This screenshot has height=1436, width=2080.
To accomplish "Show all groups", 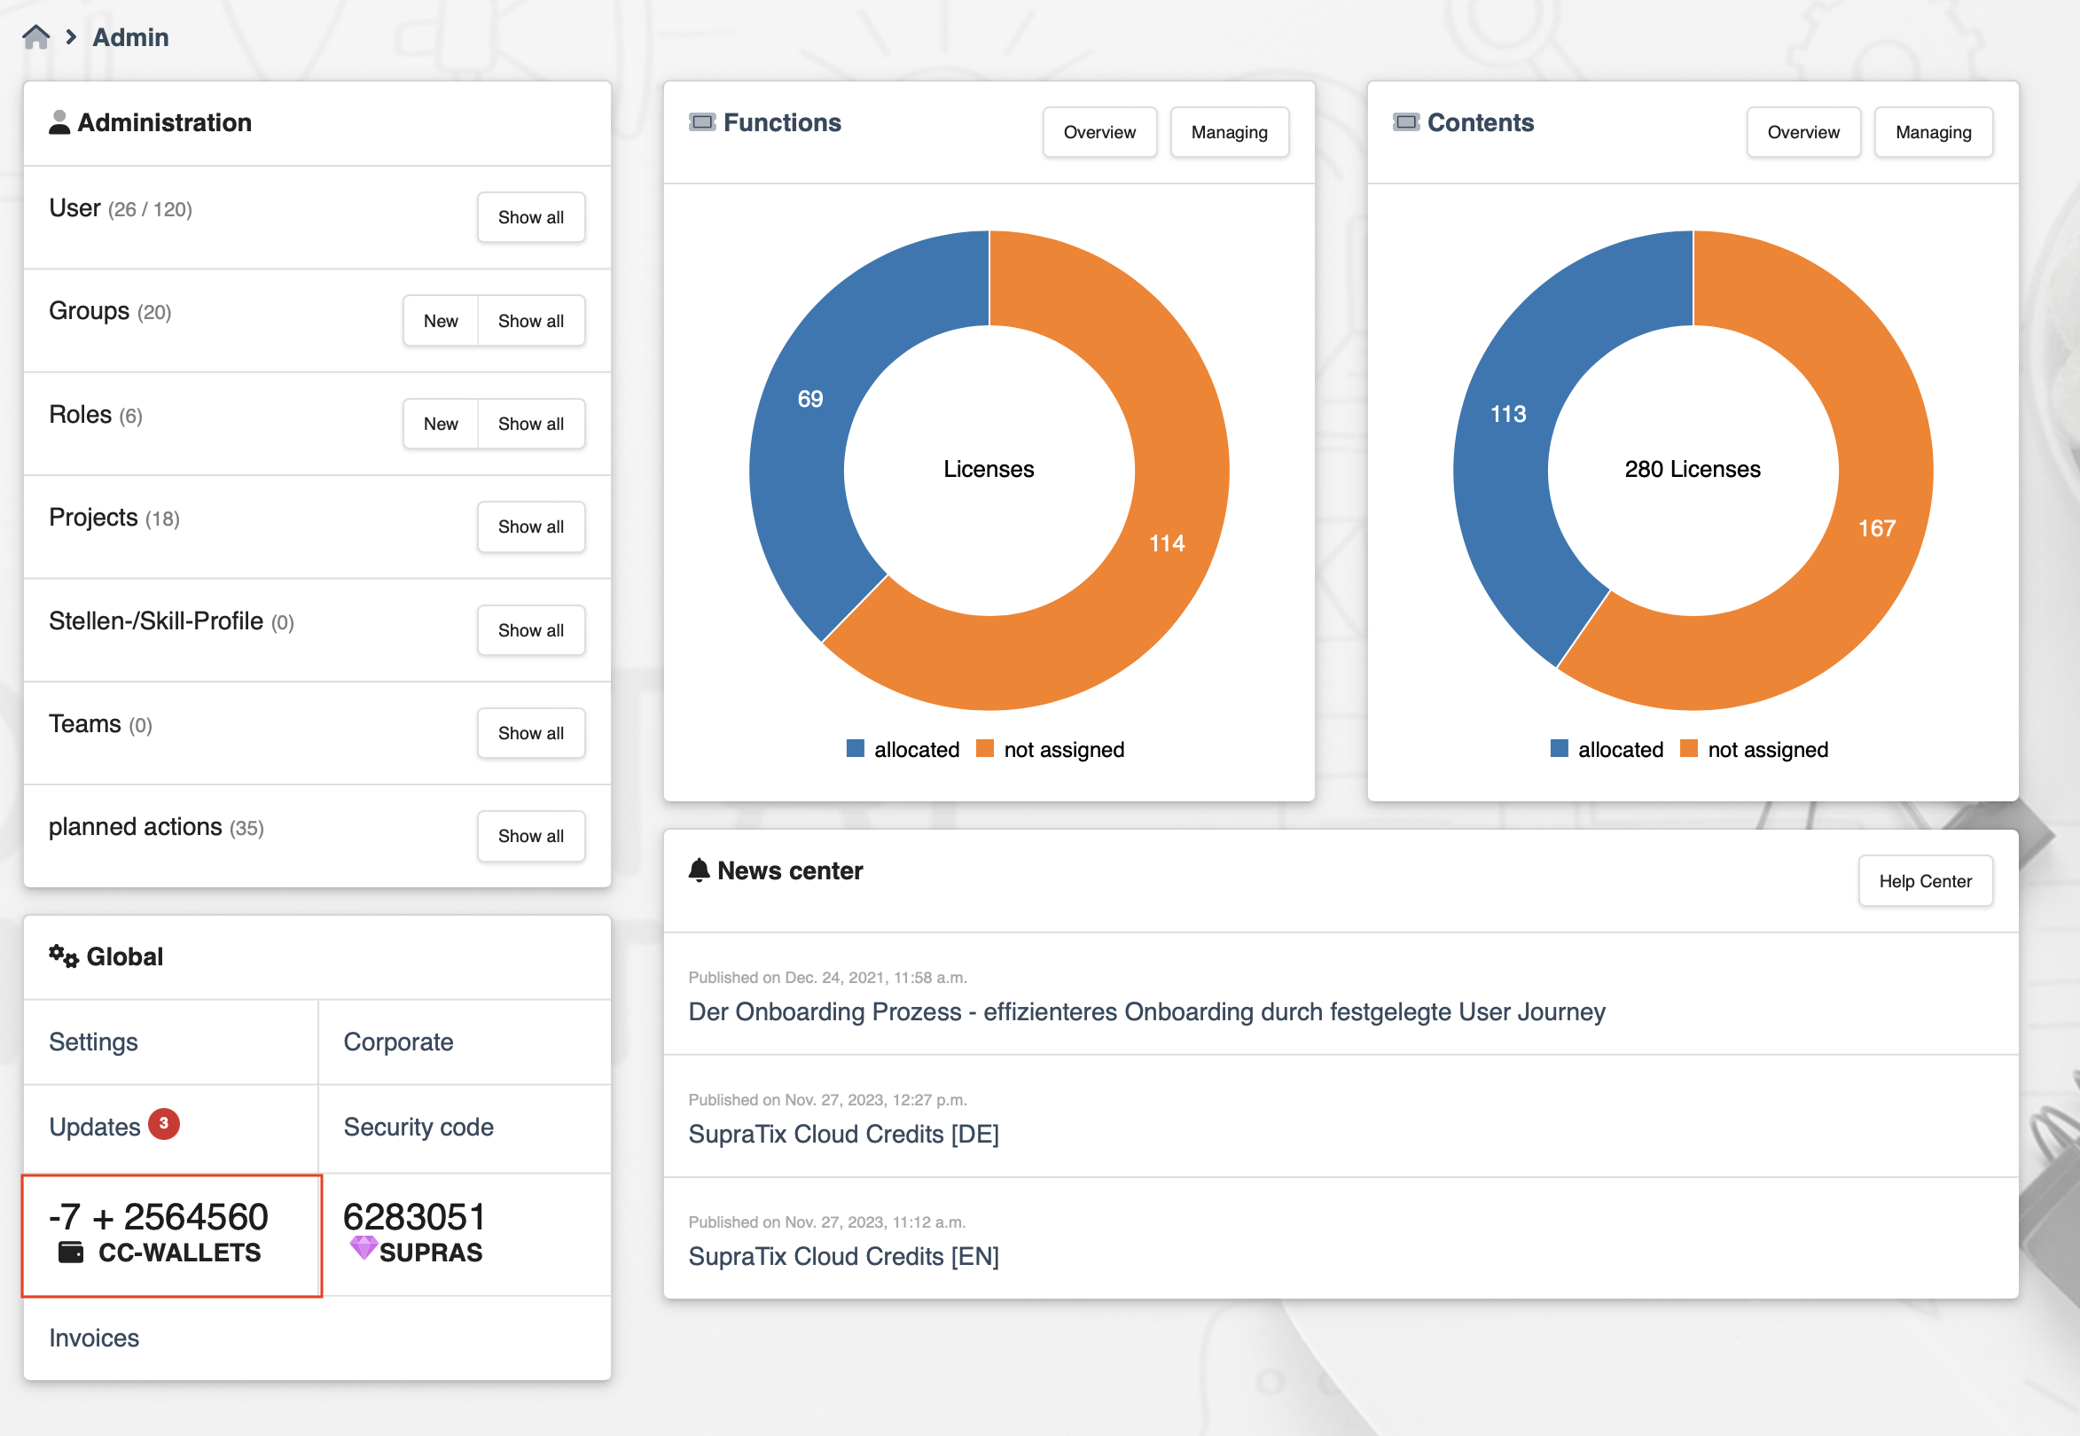I will tap(531, 320).
